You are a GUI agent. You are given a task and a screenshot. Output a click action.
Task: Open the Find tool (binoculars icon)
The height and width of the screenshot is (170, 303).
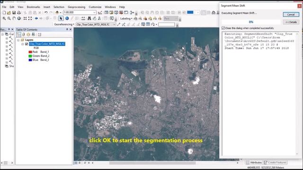point(89,18)
